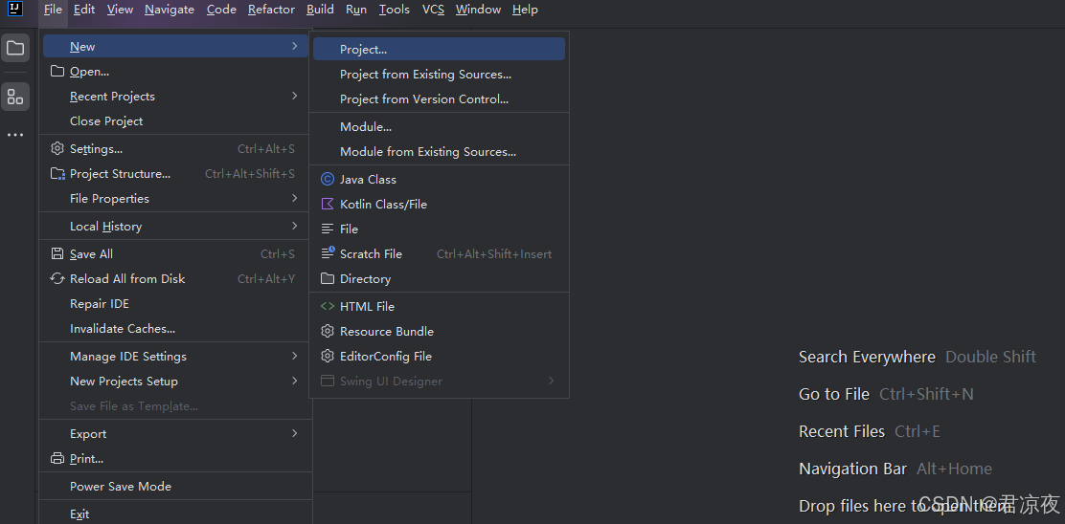Image resolution: width=1065 pixels, height=524 pixels.
Task: Select Project... in the New submenu
Action: point(364,50)
